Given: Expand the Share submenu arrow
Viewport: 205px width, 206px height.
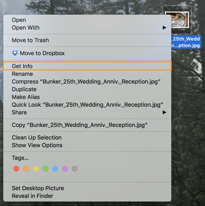Looking at the screenshot, I should click(x=164, y=112).
